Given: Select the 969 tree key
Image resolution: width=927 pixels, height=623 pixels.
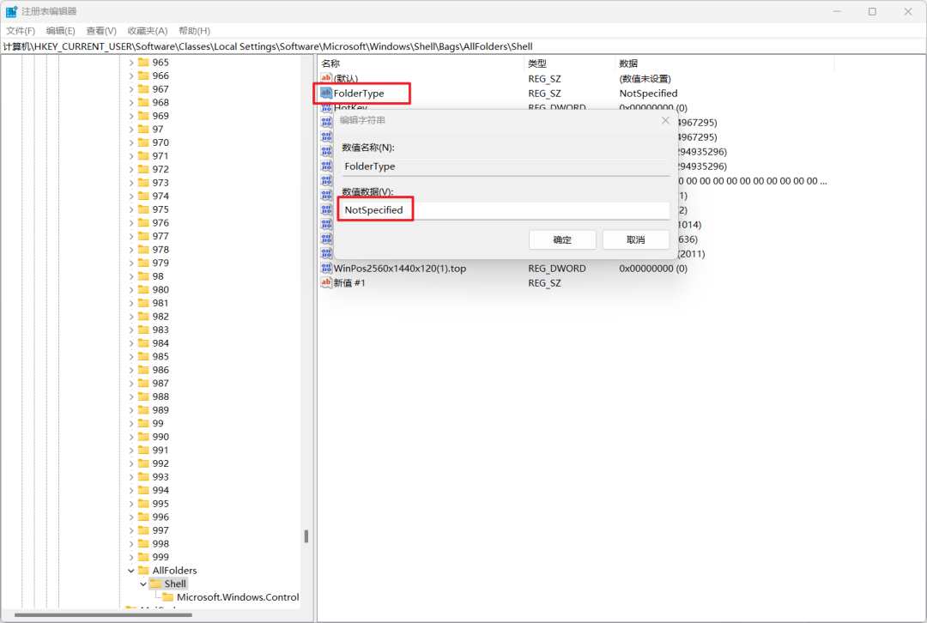Looking at the screenshot, I should (x=161, y=116).
